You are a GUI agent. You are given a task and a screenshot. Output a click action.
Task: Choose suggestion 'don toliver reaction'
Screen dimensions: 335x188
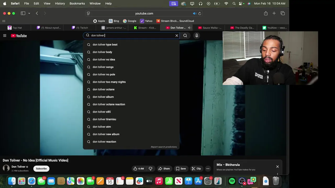tap(131, 142)
